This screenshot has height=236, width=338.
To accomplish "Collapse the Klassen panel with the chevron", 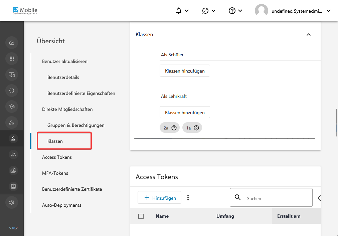I will [x=309, y=35].
